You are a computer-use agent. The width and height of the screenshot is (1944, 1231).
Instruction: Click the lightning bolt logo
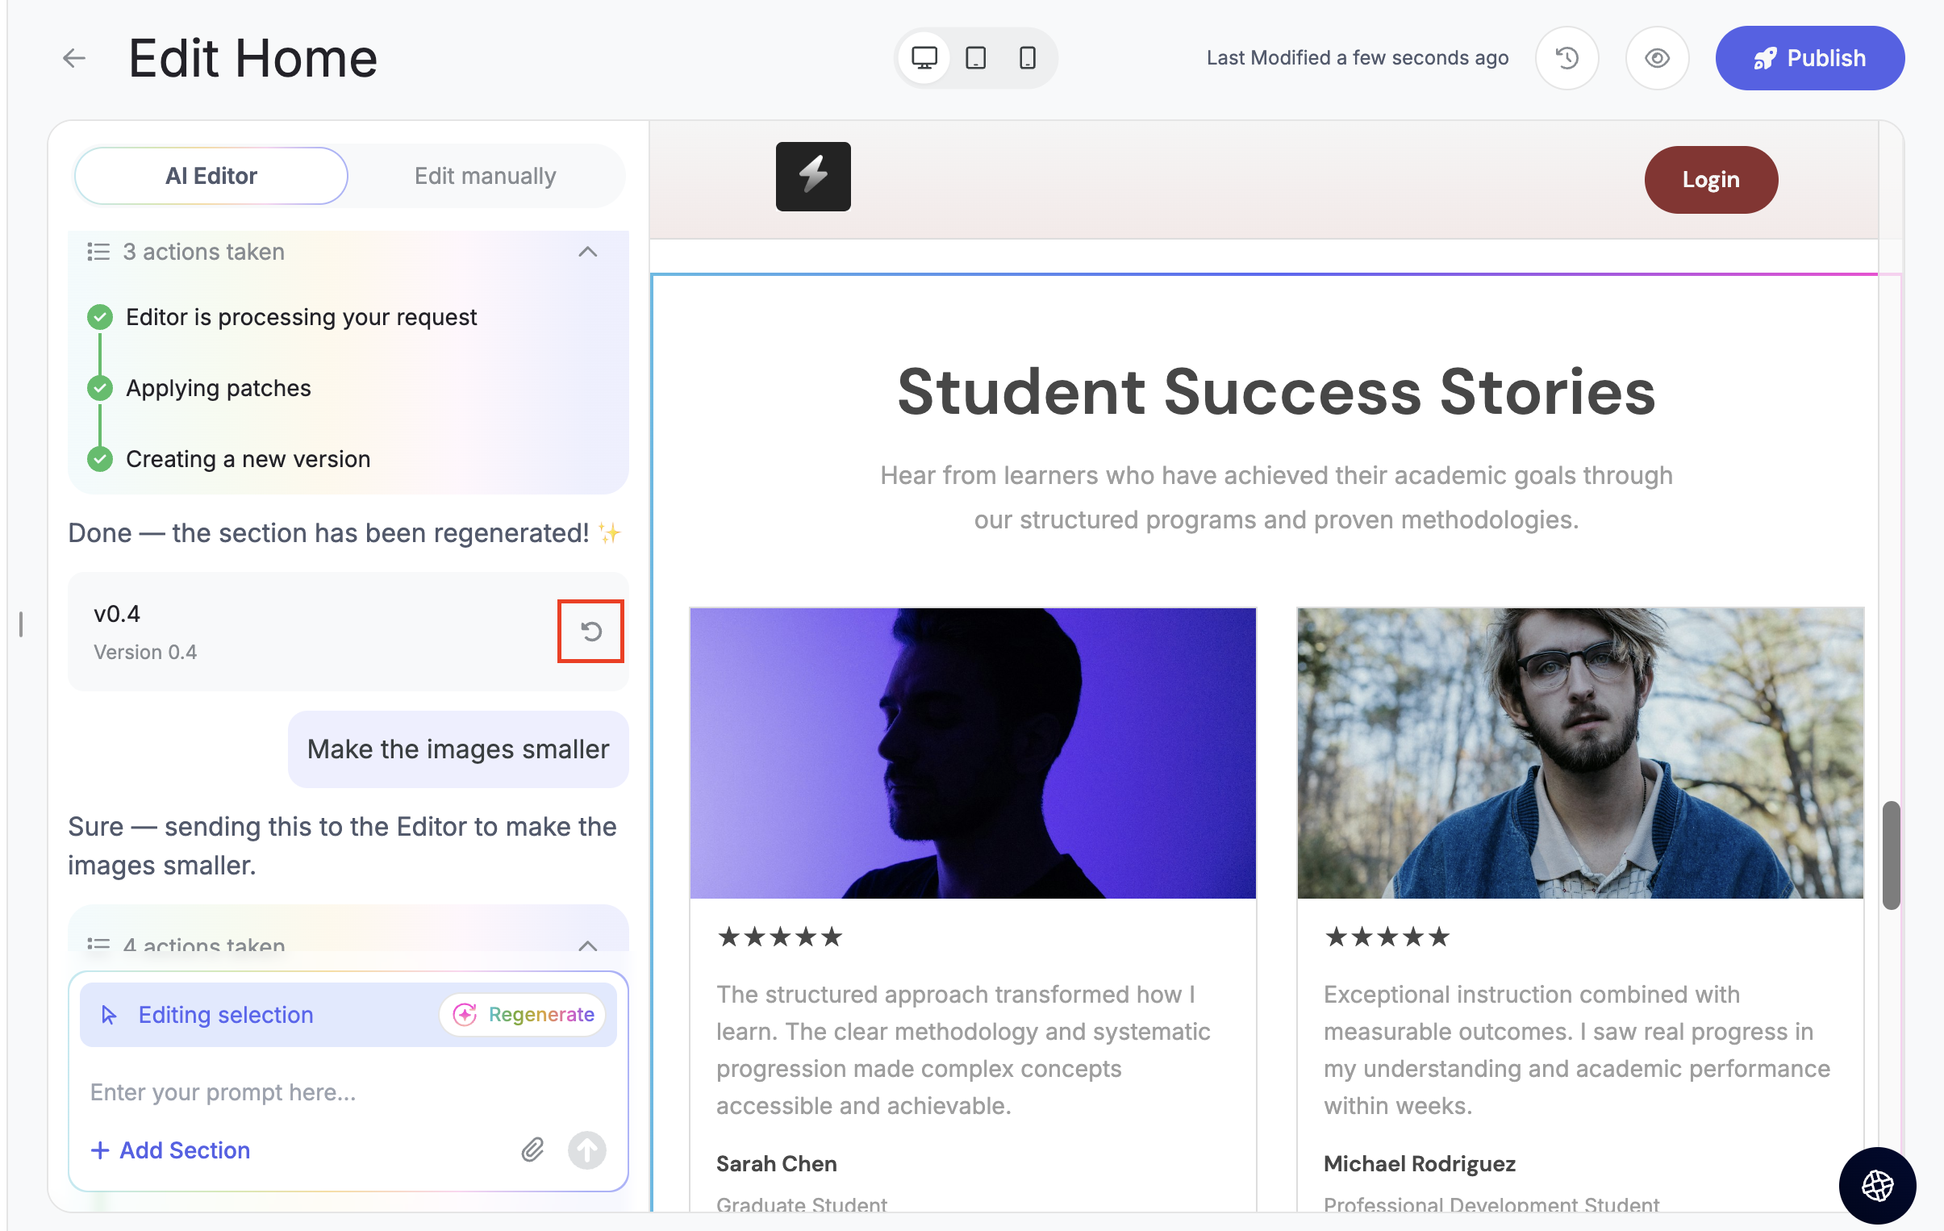(813, 177)
